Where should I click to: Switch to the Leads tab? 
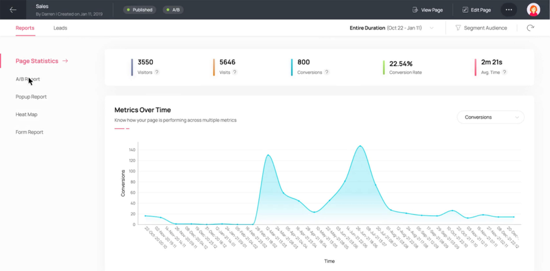pyautogui.click(x=60, y=28)
